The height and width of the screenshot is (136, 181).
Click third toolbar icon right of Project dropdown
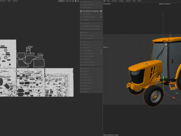(x=75, y=1)
